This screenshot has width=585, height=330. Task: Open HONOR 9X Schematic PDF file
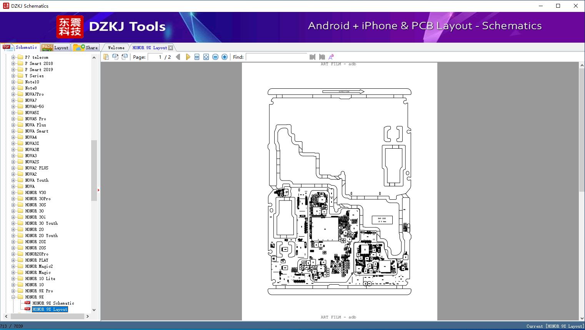[x=53, y=303]
